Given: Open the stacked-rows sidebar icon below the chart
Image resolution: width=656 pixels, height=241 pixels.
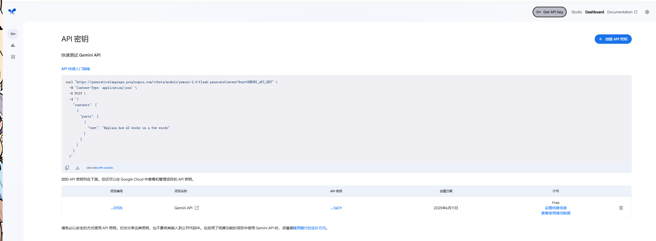Looking at the screenshot, I should click(13, 57).
